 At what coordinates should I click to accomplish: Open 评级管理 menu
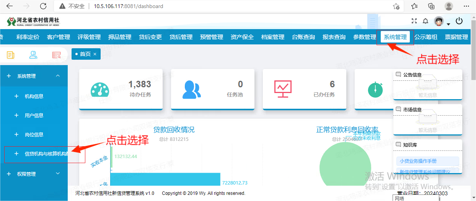(89, 37)
